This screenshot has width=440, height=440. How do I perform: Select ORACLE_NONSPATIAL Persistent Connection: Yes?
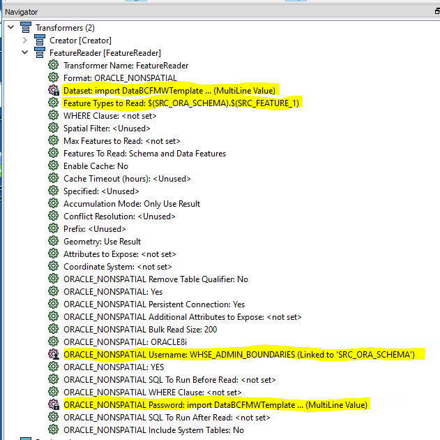(x=154, y=305)
